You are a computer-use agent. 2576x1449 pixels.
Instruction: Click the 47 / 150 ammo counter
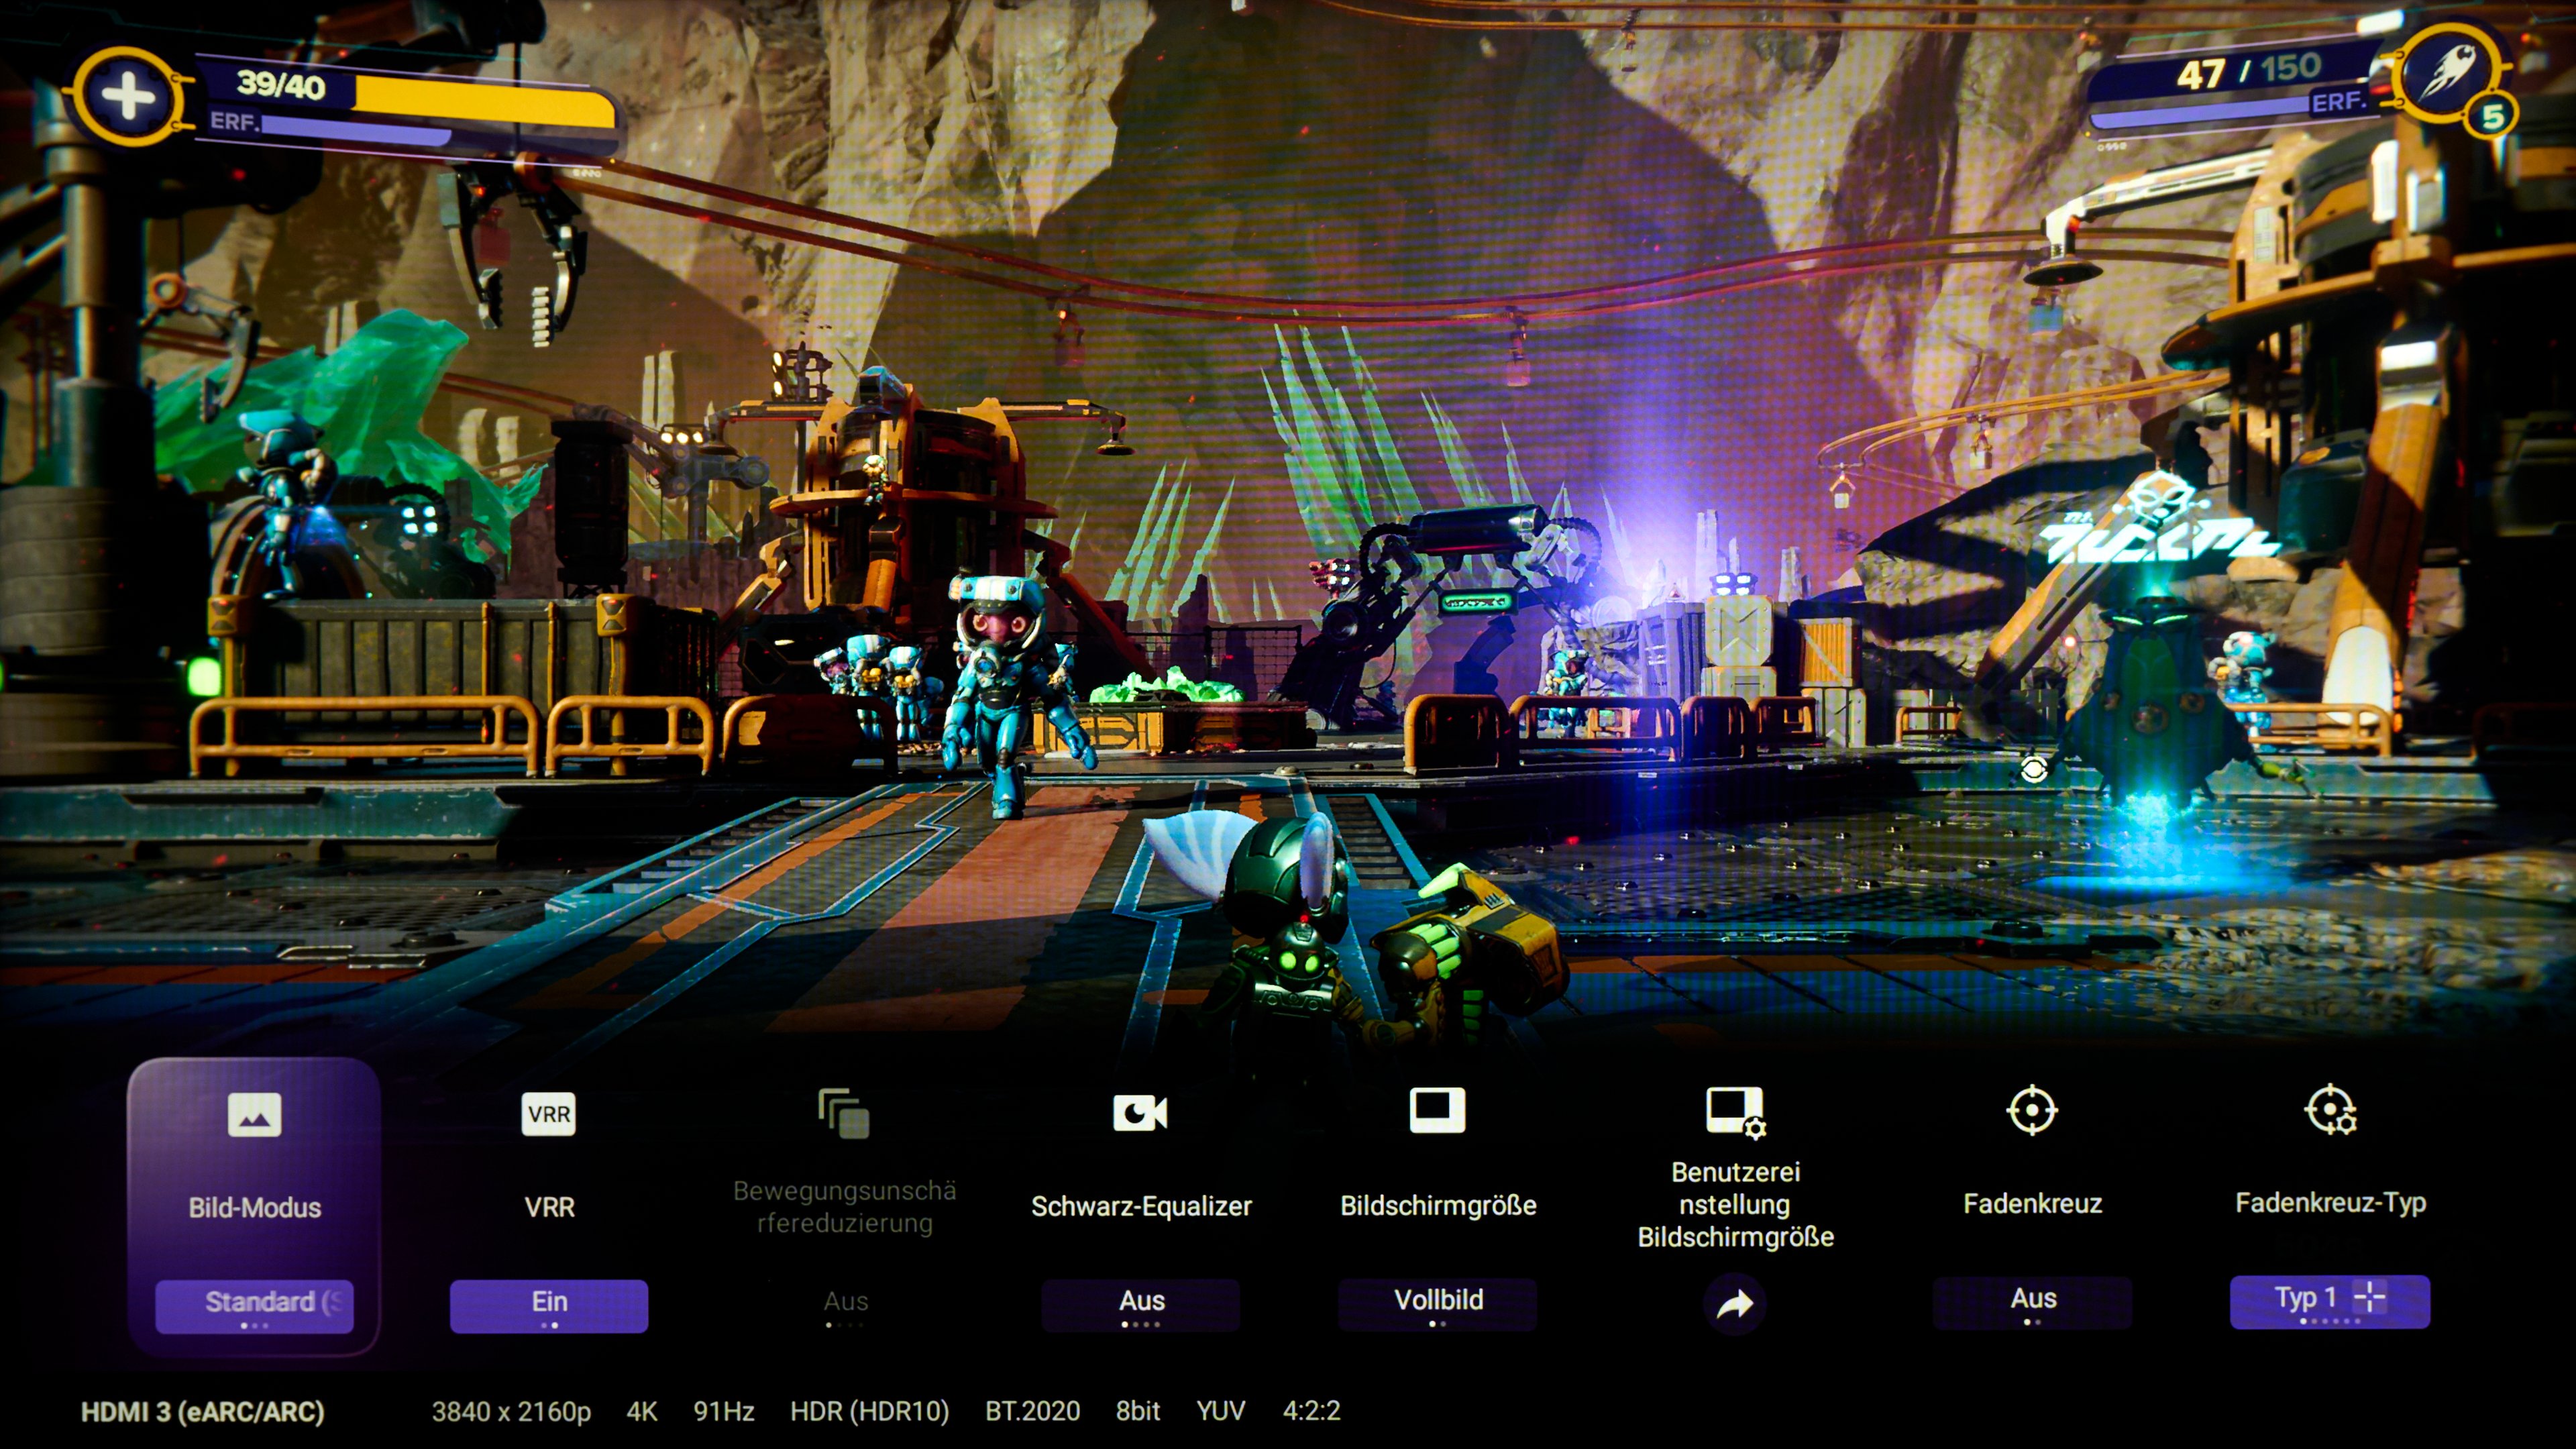[2248, 70]
